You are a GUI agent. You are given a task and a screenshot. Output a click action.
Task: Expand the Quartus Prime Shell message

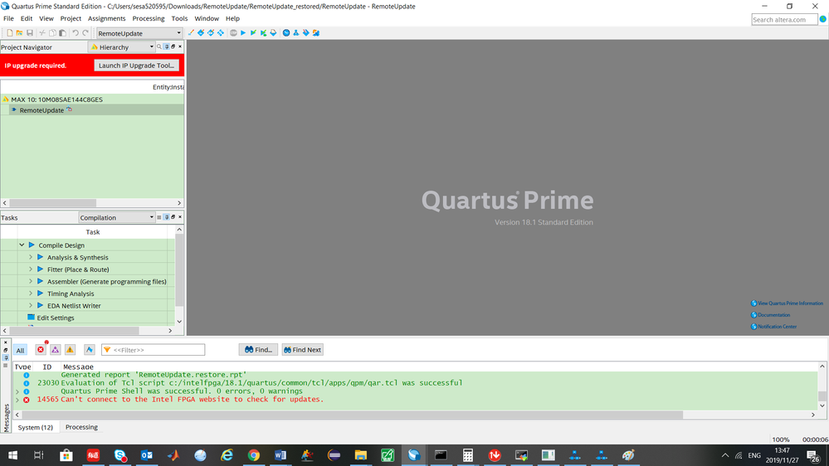click(17, 391)
